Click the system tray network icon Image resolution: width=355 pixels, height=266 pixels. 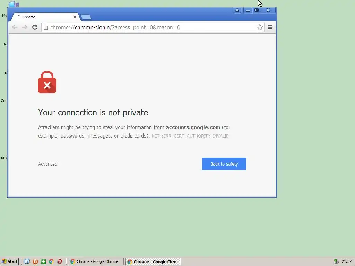pyautogui.click(x=336, y=261)
